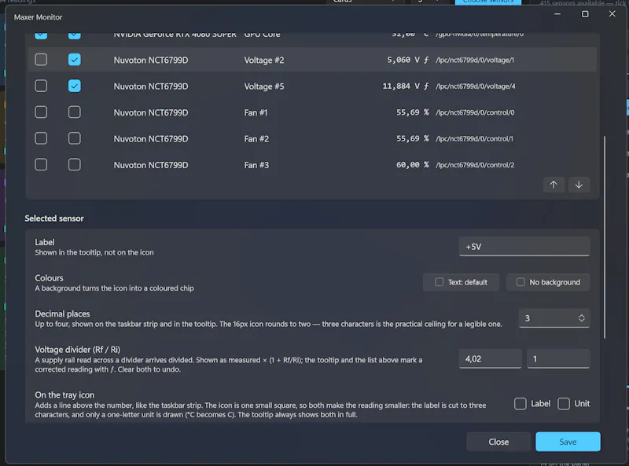Untick the checked box on Voltage #2 row
Viewport: 629px width, 466px height.
click(74, 60)
